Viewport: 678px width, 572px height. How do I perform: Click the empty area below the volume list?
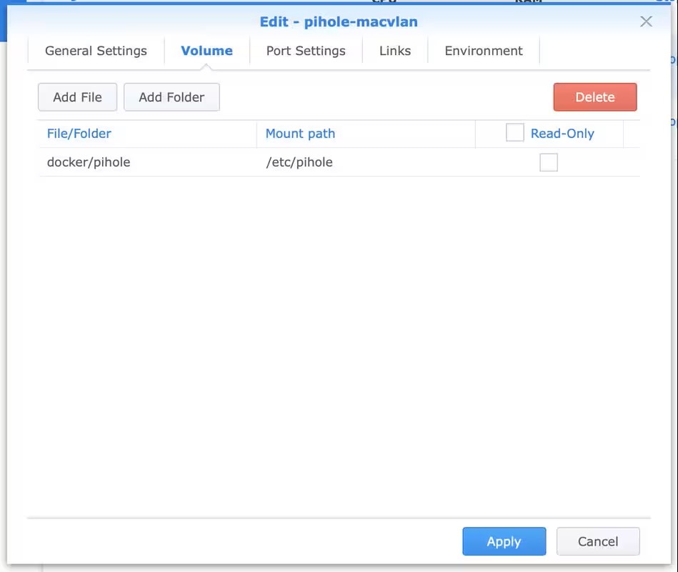coord(339,343)
